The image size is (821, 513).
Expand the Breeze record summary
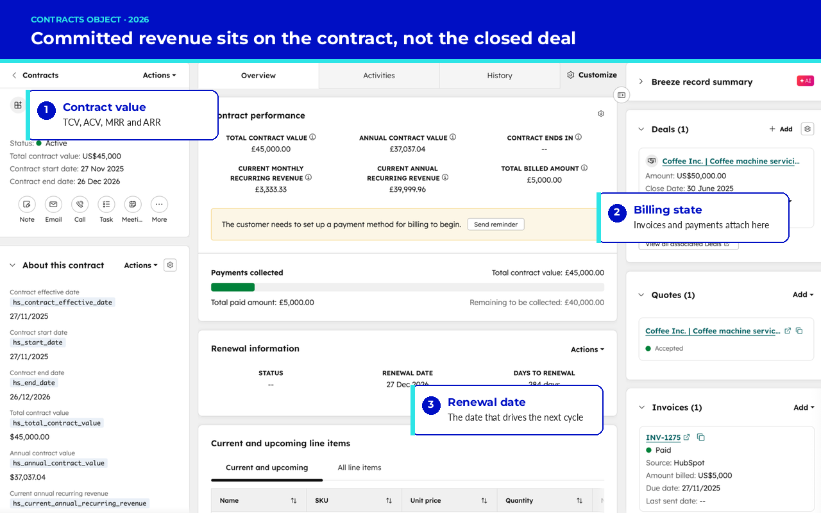[x=640, y=81]
